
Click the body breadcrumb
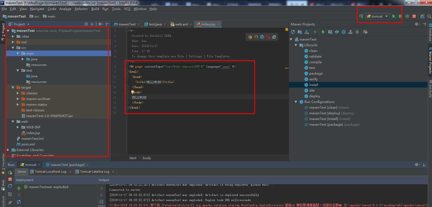point(147,158)
